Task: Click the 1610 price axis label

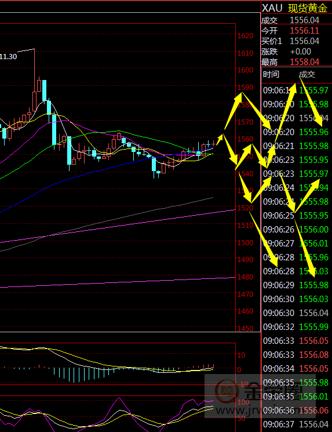Action: tap(245, 53)
